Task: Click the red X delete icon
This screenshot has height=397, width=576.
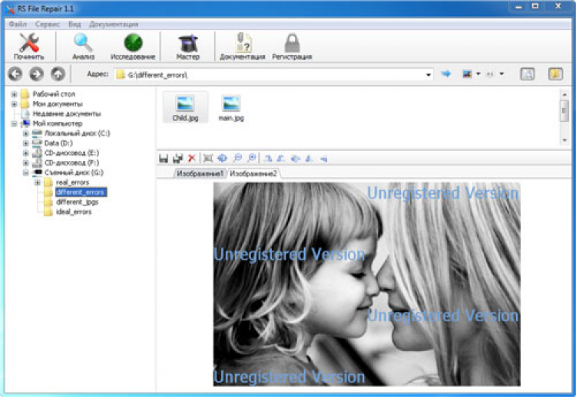Action: point(192,159)
